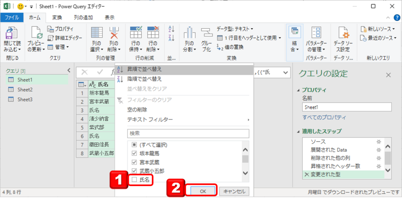Screen dimensions: 402x206
Task: Click the 名前 field containing Sheet1
Action: click(347, 107)
